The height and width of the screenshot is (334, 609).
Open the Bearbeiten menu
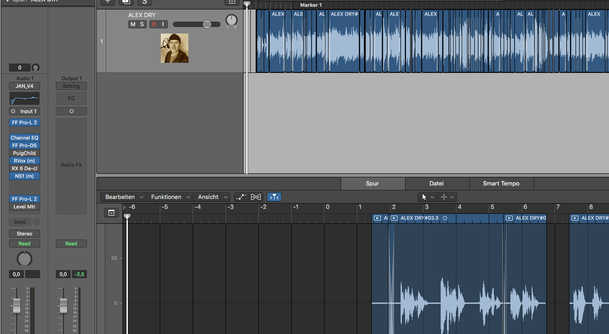coord(124,197)
